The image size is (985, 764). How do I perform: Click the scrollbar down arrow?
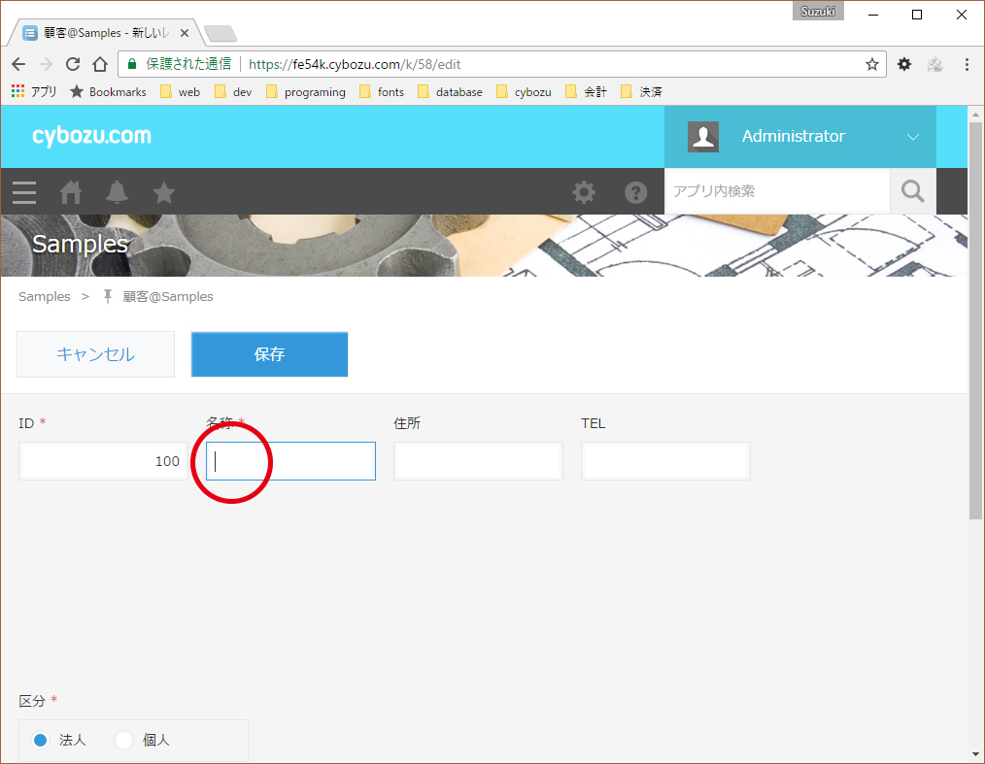point(975,754)
